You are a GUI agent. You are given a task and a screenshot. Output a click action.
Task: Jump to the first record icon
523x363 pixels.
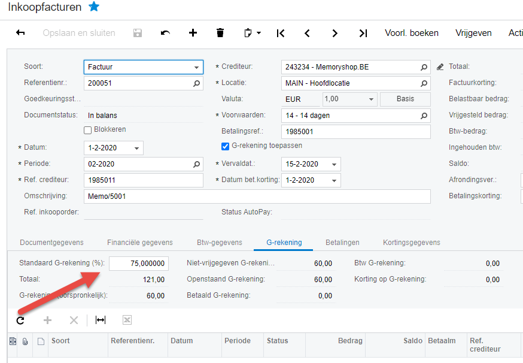pyautogui.click(x=281, y=33)
